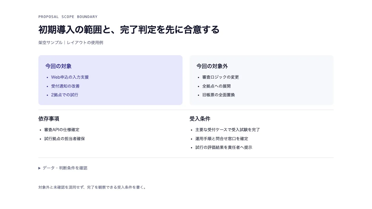Select the item Web申込の入力支援
Screen dimensions: 372x209
click(70, 77)
